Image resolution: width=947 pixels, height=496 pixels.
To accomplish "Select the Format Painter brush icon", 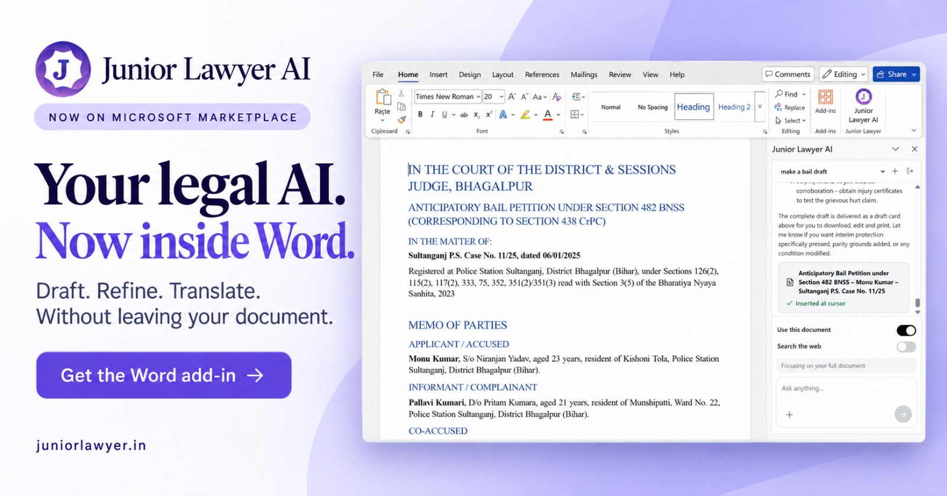I will (401, 120).
